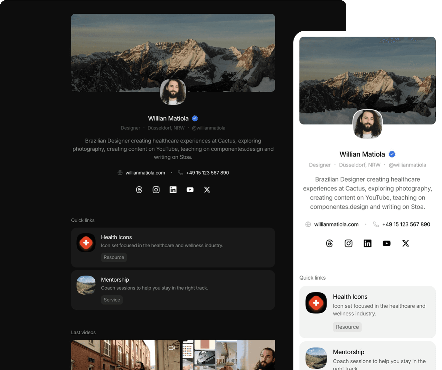Click phone number in light mobile profile
The width and height of the screenshot is (442, 370).
(x=406, y=225)
